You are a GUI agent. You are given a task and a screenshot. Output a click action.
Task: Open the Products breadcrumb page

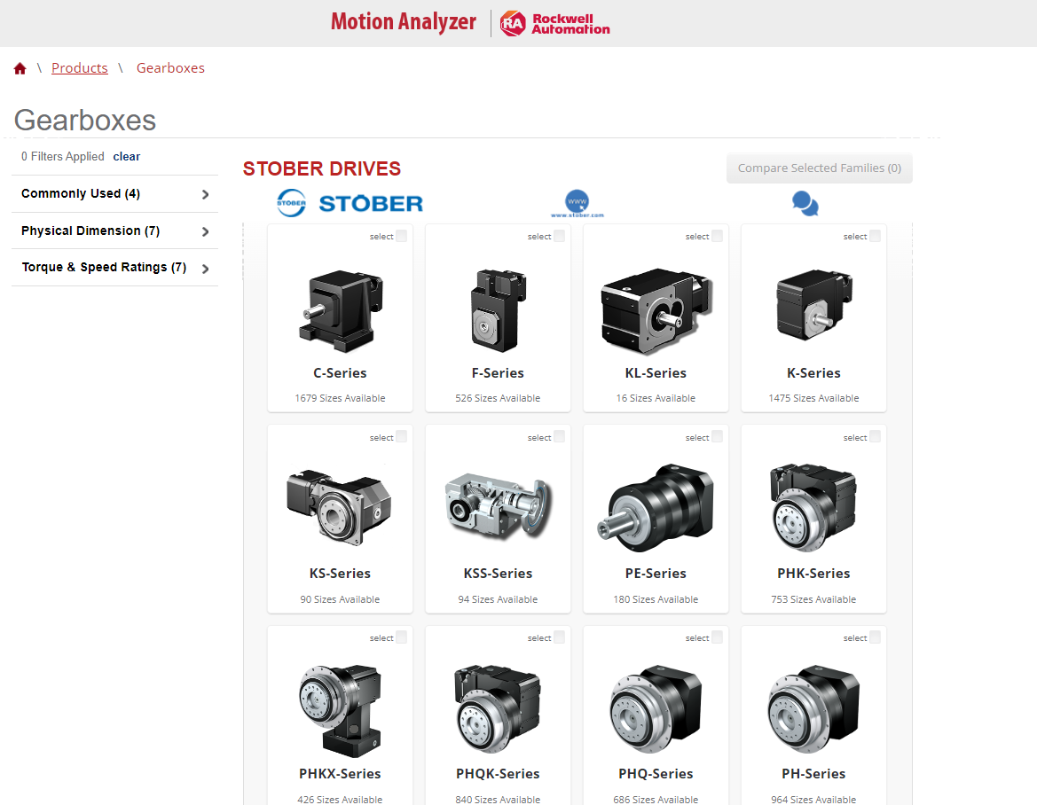(80, 67)
